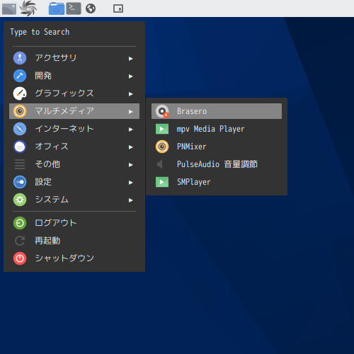The image size is (354, 354).
Task: Click the SMPlayer green play icon
Action: click(162, 182)
